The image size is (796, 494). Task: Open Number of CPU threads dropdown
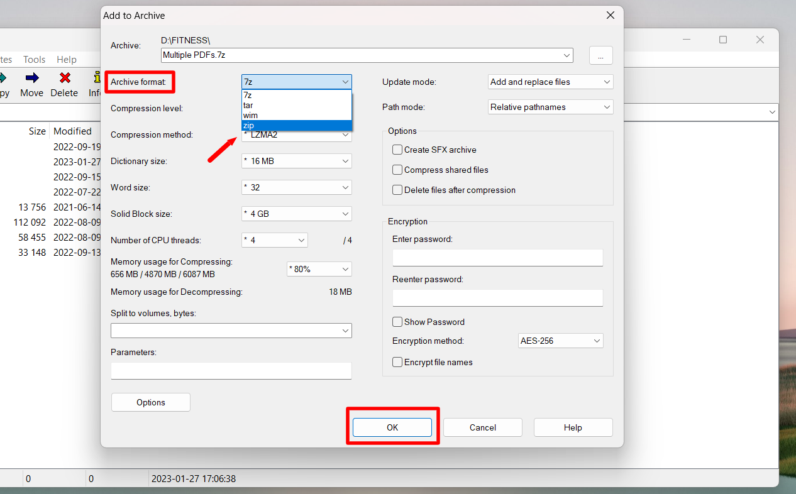[x=275, y=240]
